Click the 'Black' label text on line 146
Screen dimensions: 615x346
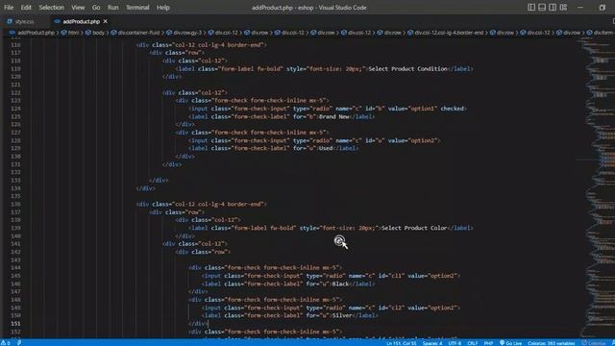tap(340, 284)
